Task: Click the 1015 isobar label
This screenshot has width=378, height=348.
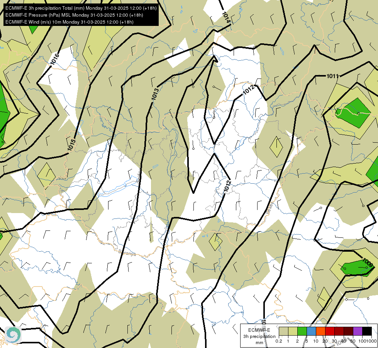Action: (x=71, y=145)
